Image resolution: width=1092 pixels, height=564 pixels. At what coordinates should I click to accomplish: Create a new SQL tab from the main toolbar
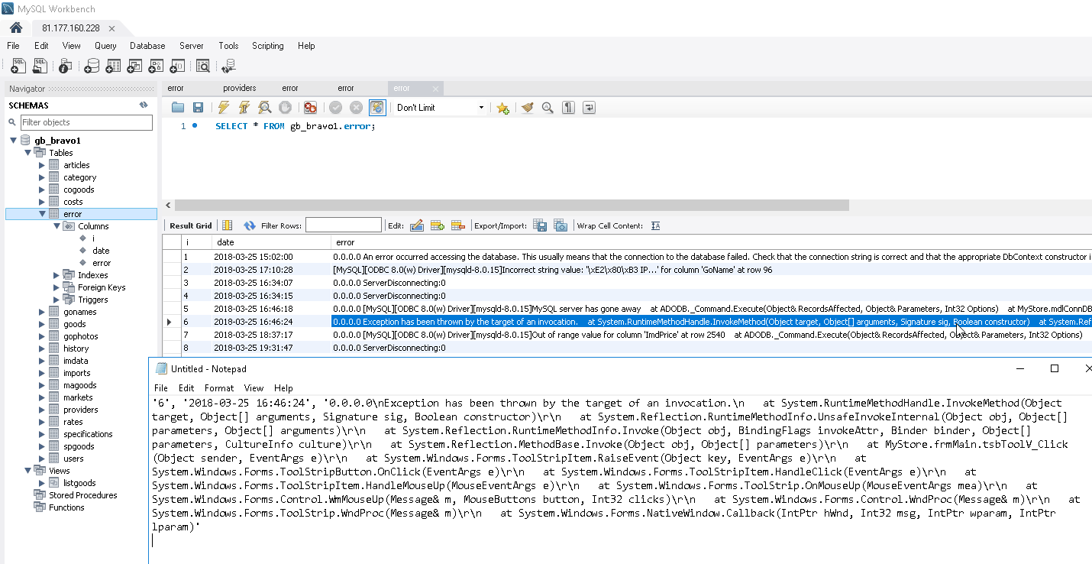pyautogui.click(x=18, y=66)
